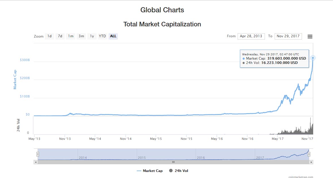This screenshot has height=178, width=333.
Task: Edit the From date field
Action: pyautogui.click(x=251, y=36)
